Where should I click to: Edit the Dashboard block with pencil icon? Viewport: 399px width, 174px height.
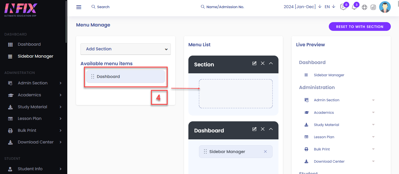click(x=254, y=129)
